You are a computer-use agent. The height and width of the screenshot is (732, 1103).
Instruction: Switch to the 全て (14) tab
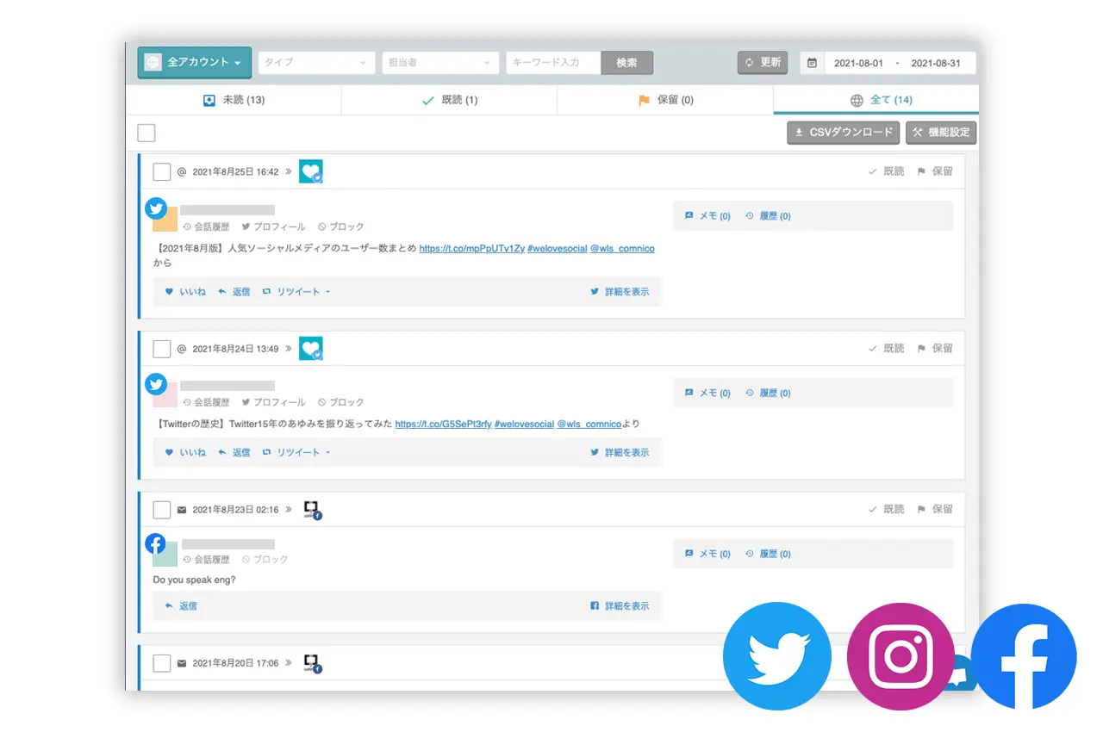coord(876,100)
